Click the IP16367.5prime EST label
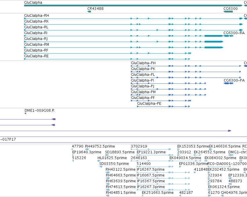 (x=151, y=181)
